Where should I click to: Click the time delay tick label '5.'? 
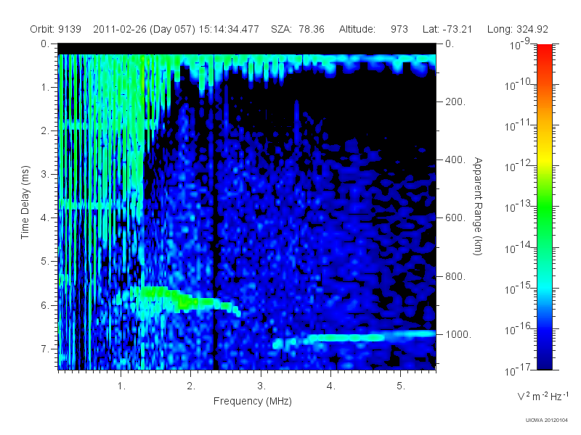pos(45,262)
